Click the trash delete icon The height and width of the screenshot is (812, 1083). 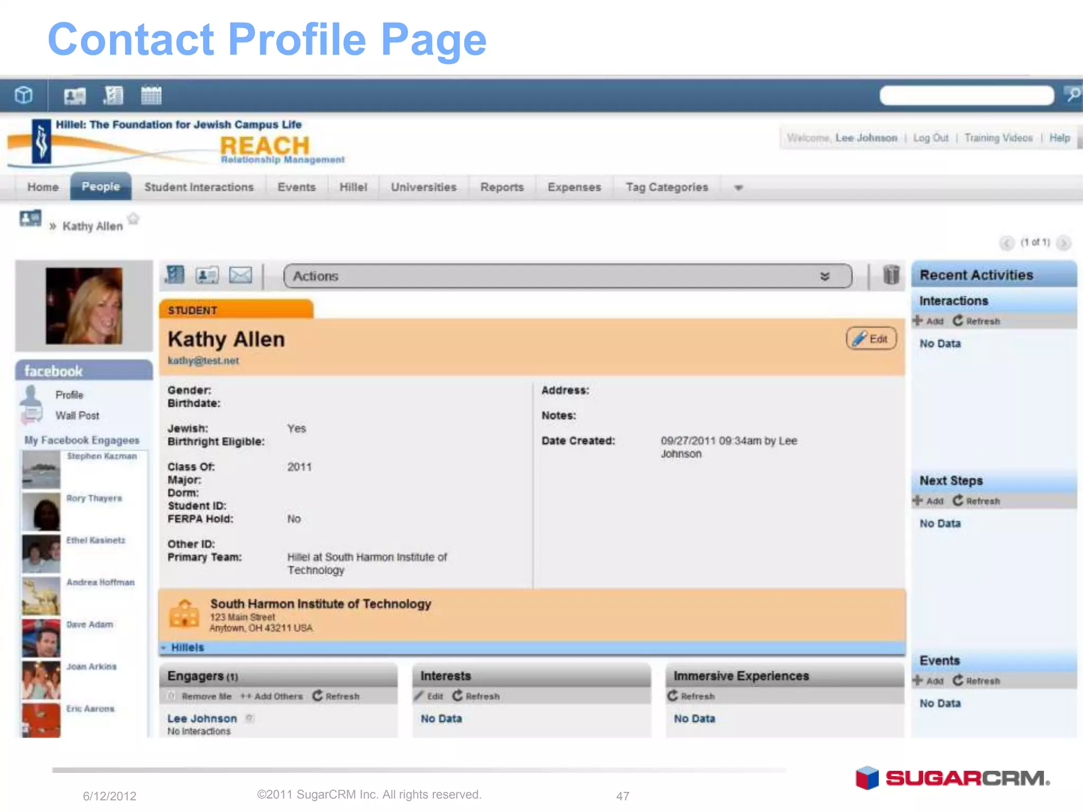[x=891, y=275]
